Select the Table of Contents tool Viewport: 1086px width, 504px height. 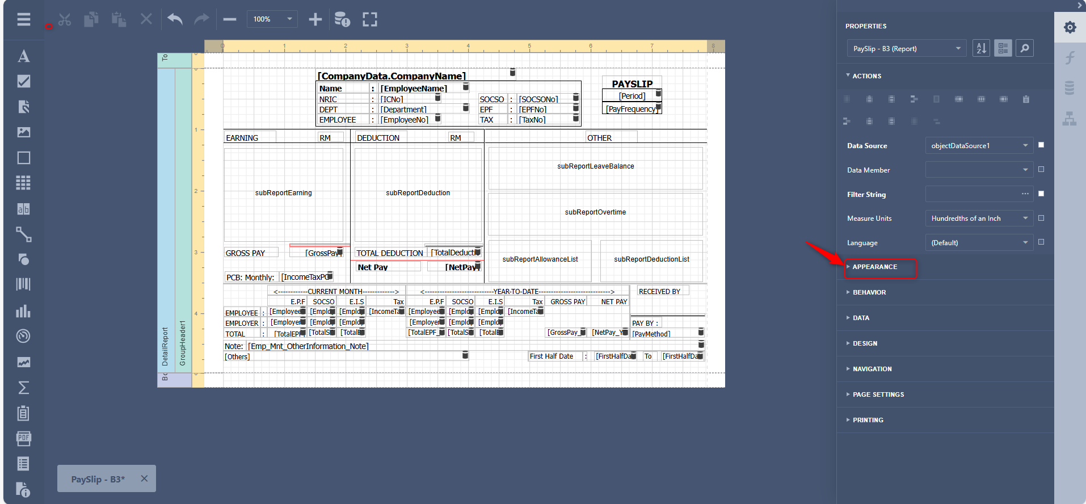23,464
